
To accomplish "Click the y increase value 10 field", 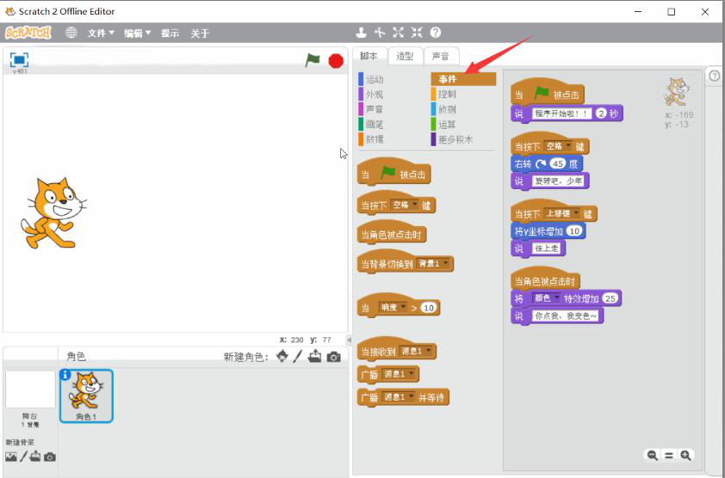I will (573, 231).
